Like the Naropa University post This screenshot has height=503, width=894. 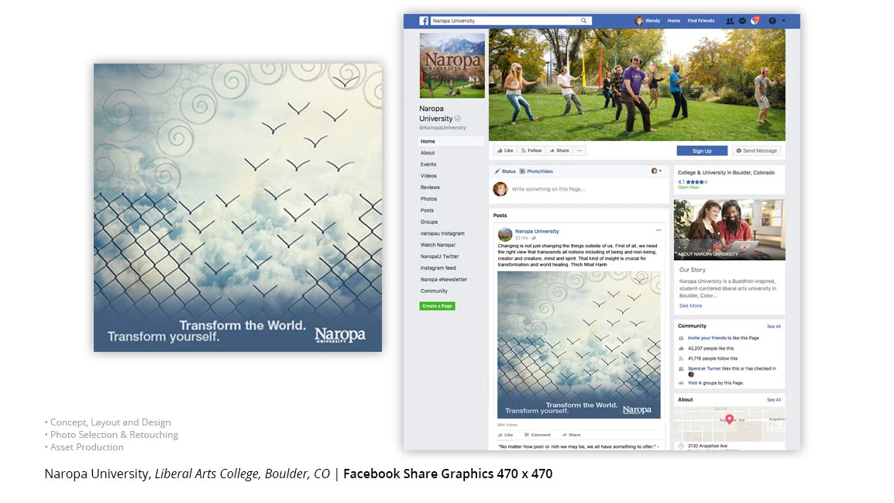tap(505, 435)
